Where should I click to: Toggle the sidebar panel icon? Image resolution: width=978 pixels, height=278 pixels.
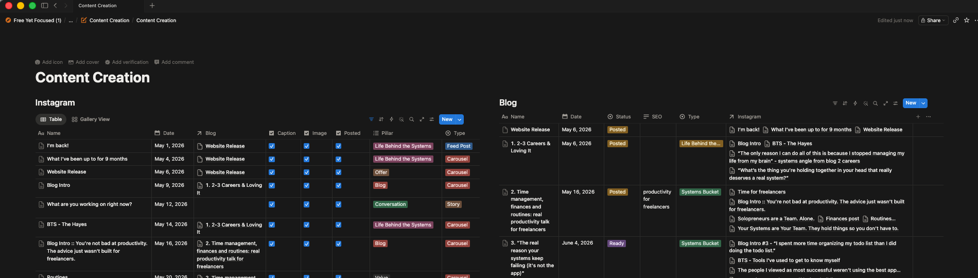tap(44, 6)
